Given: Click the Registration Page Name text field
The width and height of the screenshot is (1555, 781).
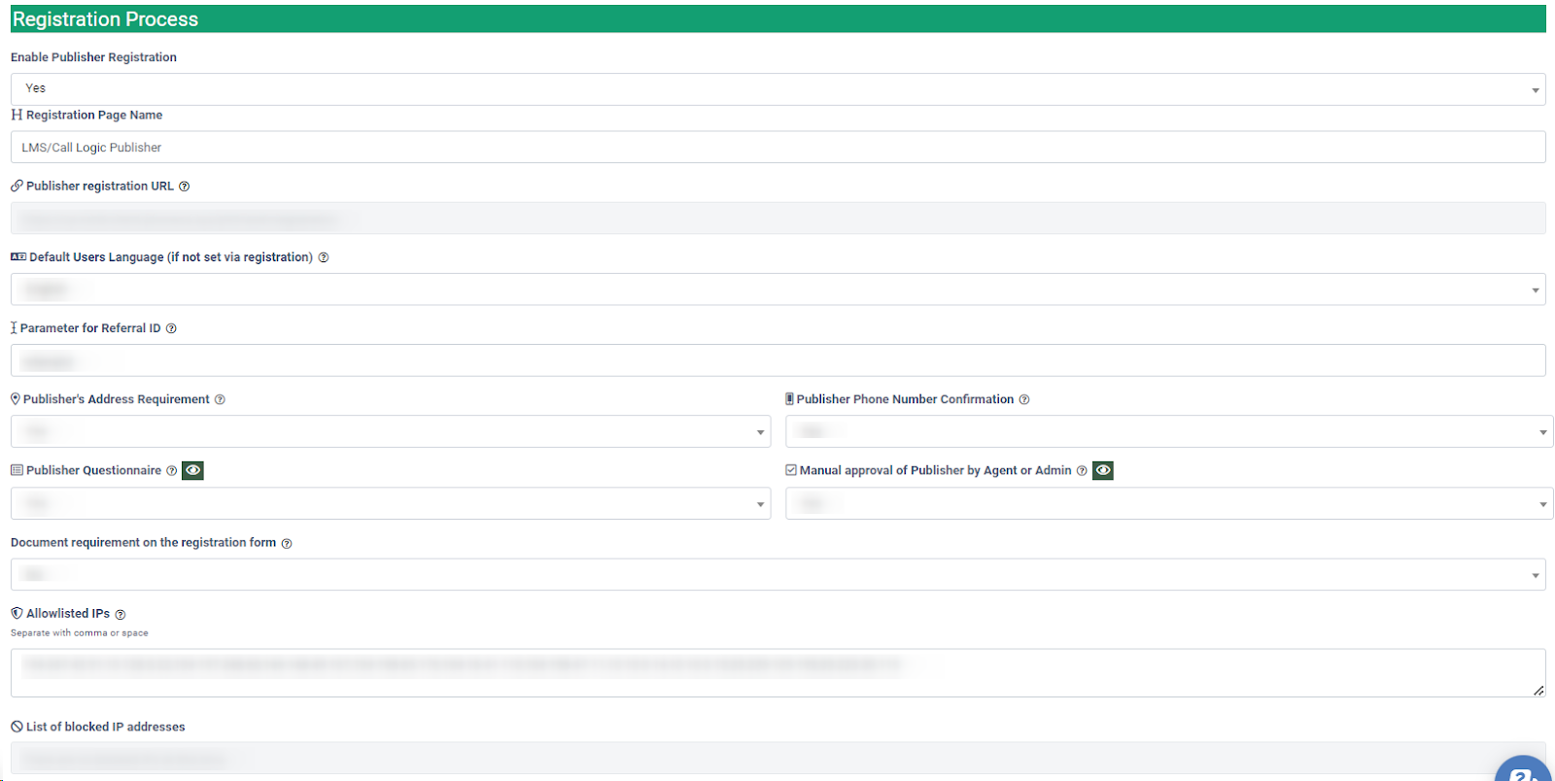Looking at the screenshot, I should tap(777, 148).
